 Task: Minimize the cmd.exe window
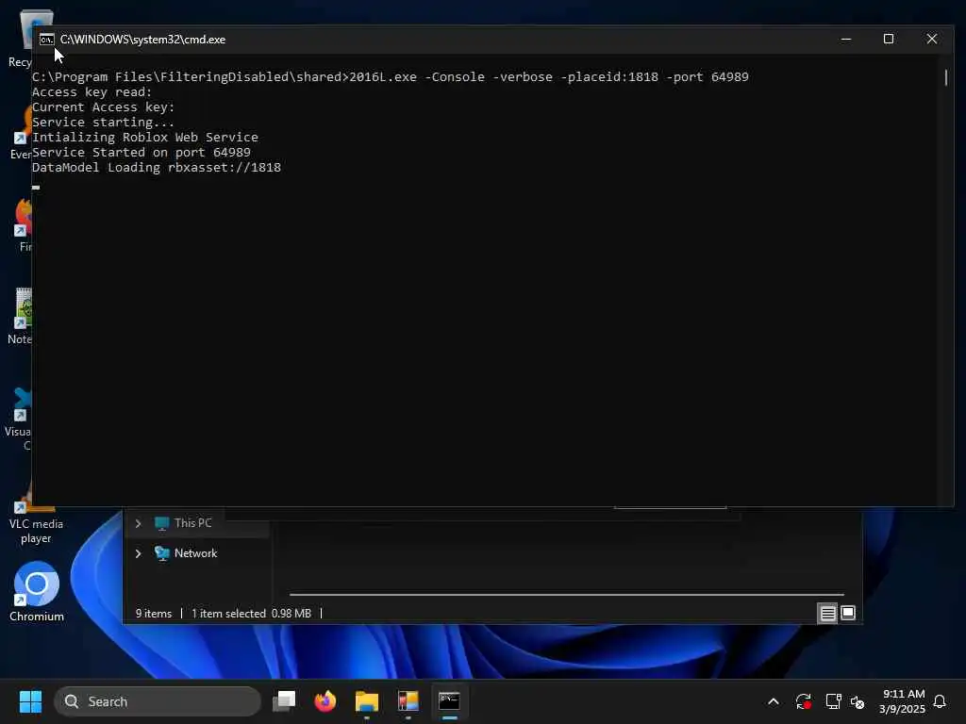pos(846,40)
